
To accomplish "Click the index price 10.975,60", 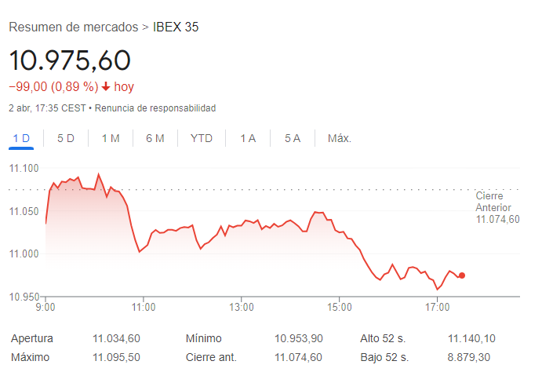I will 70,60.
